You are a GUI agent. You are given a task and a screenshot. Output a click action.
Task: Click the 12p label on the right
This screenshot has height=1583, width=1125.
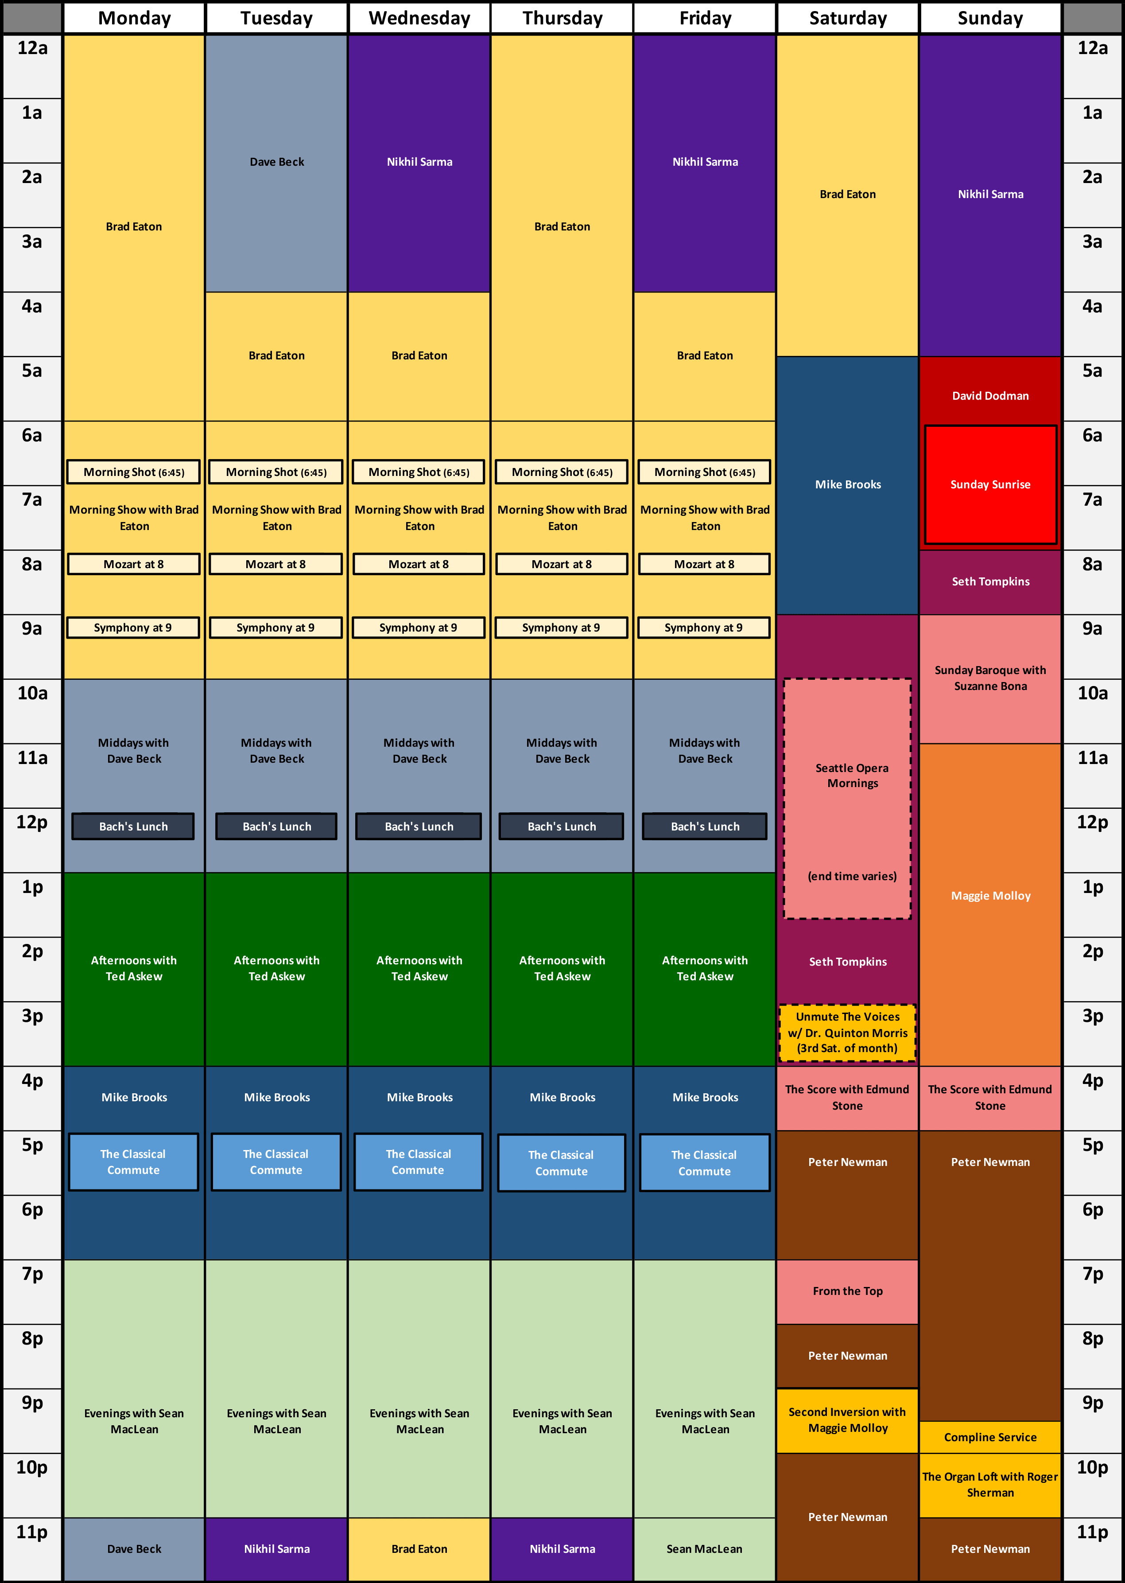[x=1092, y=823]
